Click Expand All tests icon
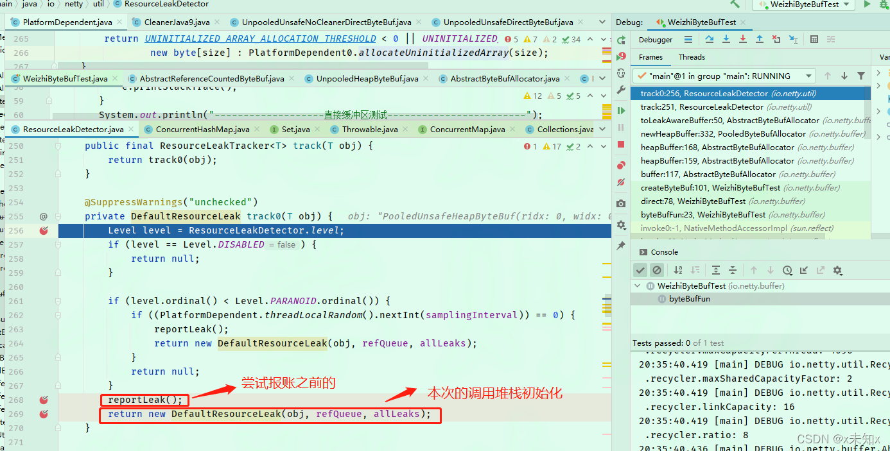890x451 pixels. pyautogui.click(x=715, y=270)
